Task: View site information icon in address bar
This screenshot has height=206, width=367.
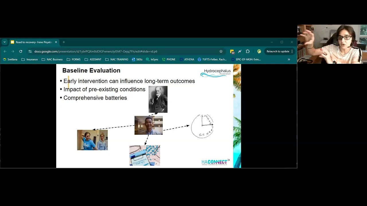Action: coord(30,51)
